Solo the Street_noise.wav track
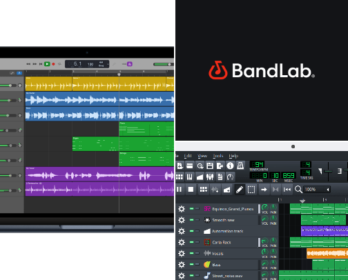The height and width of the screenshot is (280, 348). click(197, 275)
